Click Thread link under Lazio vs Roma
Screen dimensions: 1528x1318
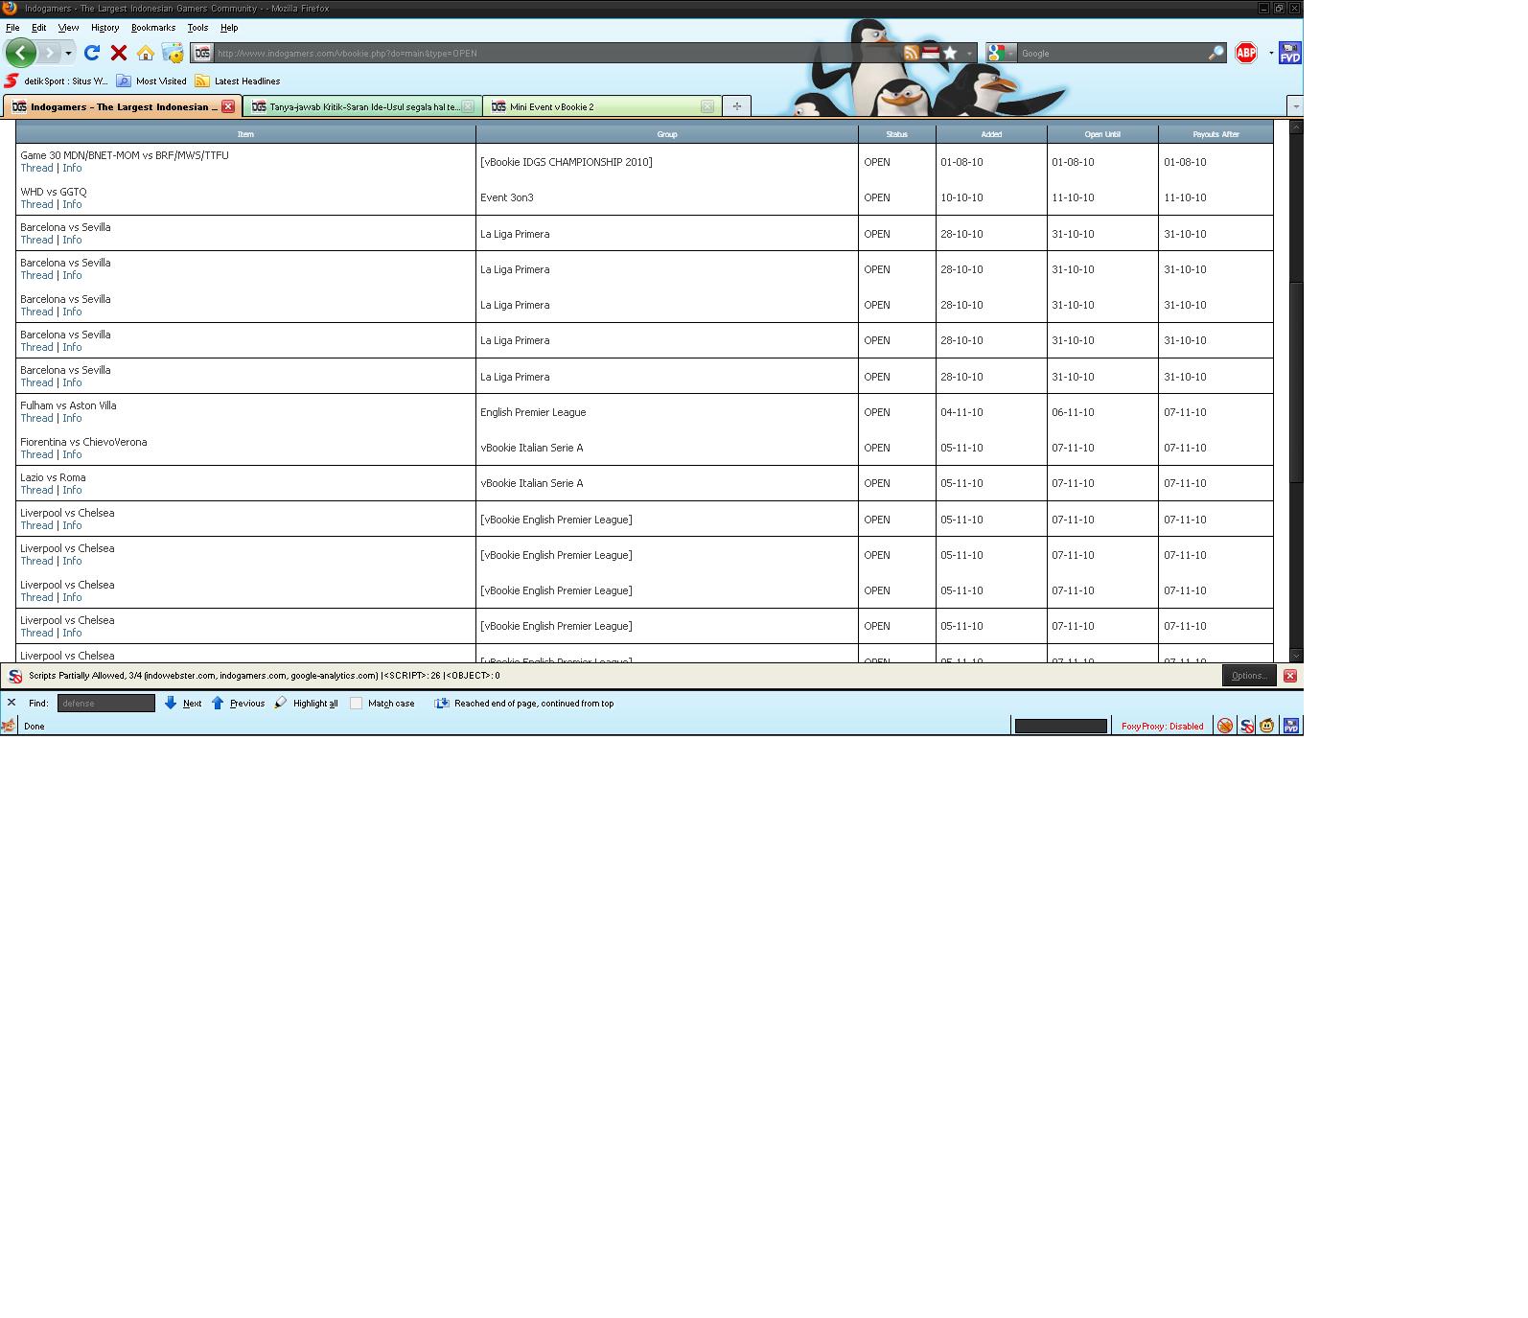(36, 490)
